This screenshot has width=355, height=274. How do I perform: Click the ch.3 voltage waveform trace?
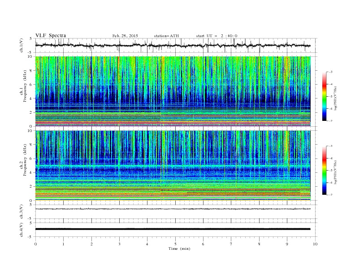click(x=173, y=209)
